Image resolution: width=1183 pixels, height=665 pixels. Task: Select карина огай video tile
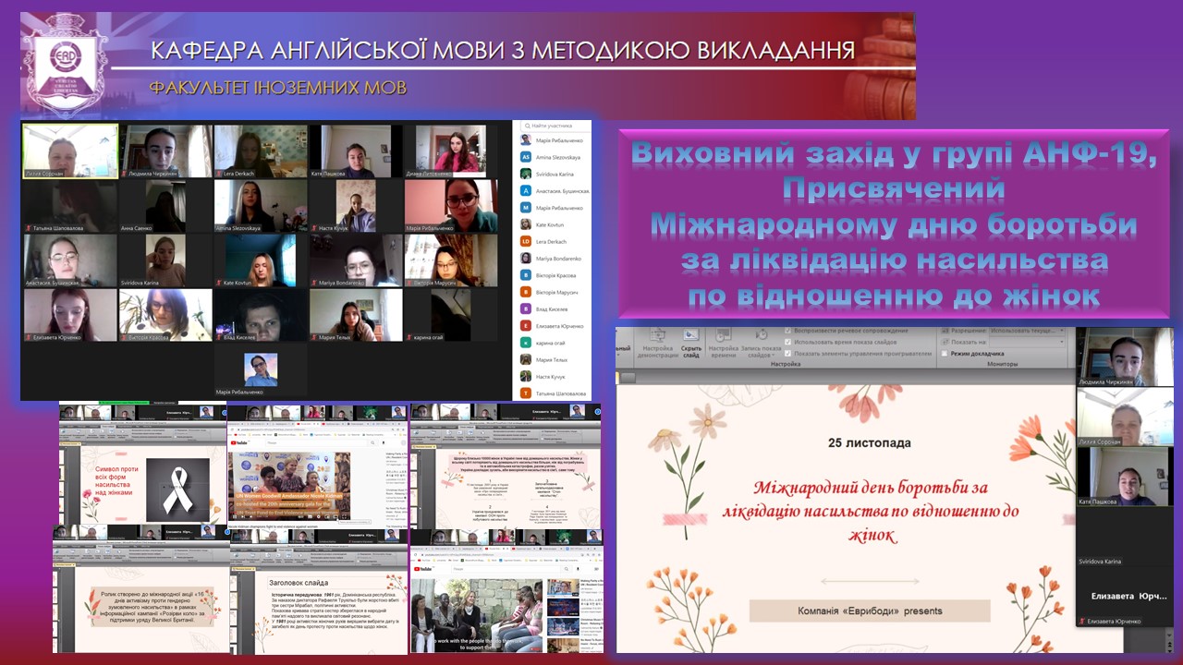(x=451, y=315)
